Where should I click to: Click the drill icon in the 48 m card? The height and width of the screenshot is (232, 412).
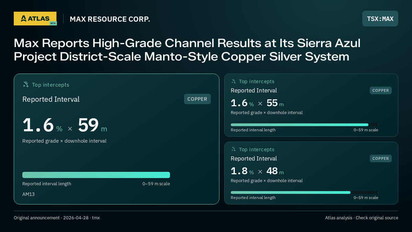click(x=233, y=149)
